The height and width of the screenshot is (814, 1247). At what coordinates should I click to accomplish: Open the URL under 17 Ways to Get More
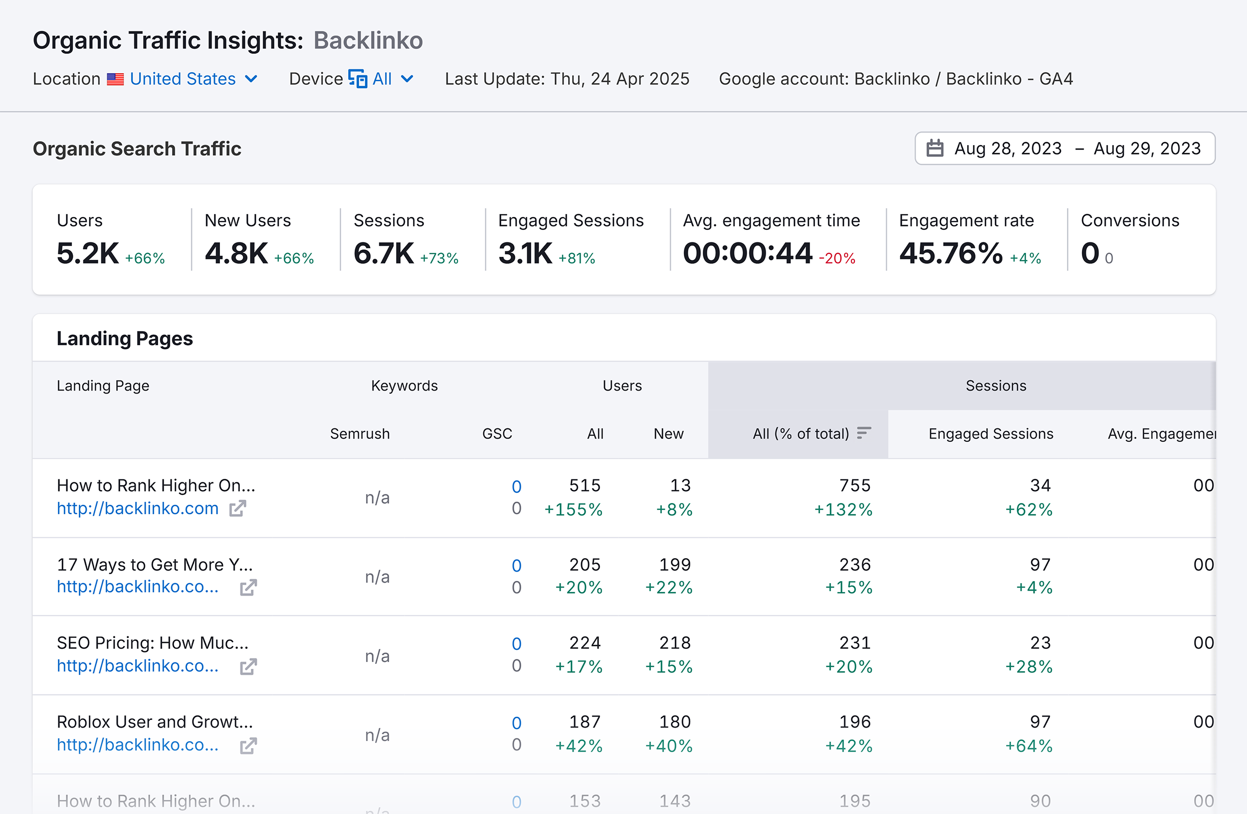pos(138,587)
